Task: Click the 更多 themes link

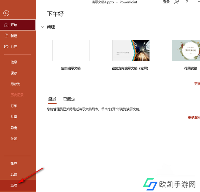Action: point(197,84)
